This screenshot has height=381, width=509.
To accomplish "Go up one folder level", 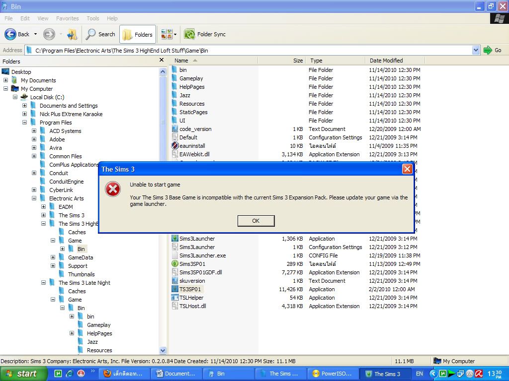I will 72,34.
